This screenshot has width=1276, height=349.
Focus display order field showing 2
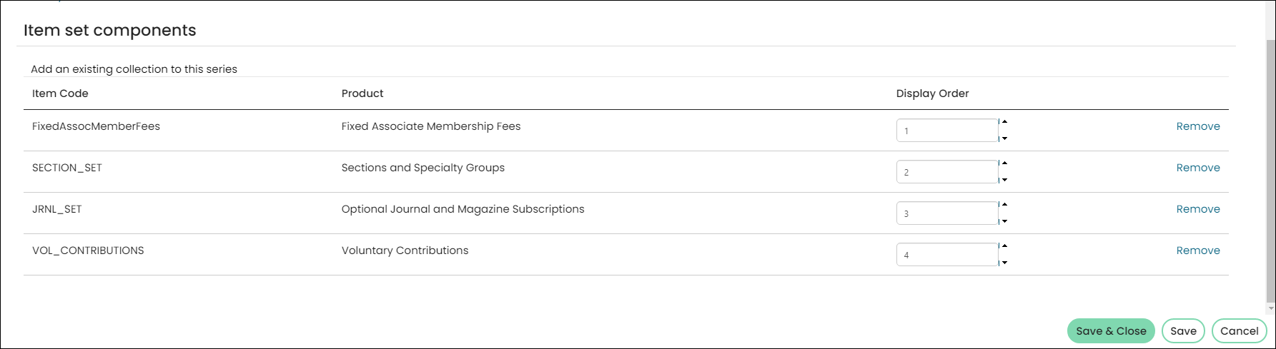(947, 172)
